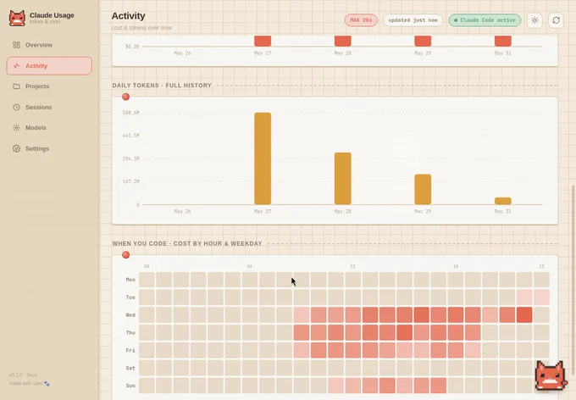Click the May 27 cost bar at top

point(263,41)
